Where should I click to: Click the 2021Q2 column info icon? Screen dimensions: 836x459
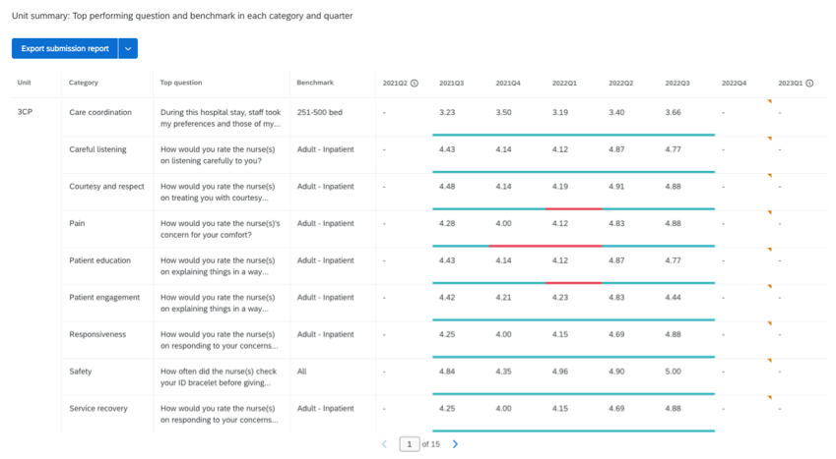coord(415,84)
